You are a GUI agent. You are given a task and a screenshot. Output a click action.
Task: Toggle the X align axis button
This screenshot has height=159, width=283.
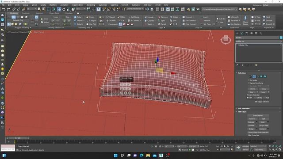click(x=252, y=24)
